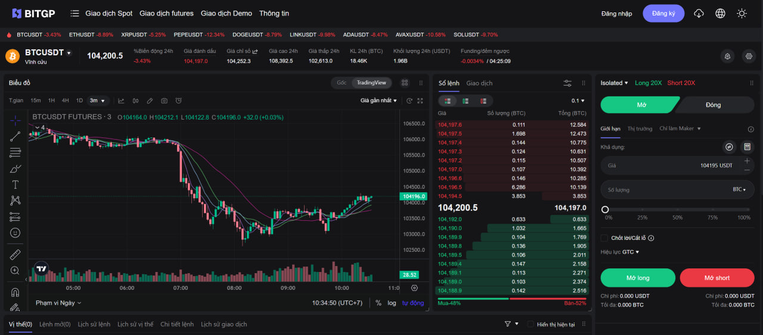
Task: Open trading settings gear icon
Action: 749,57
